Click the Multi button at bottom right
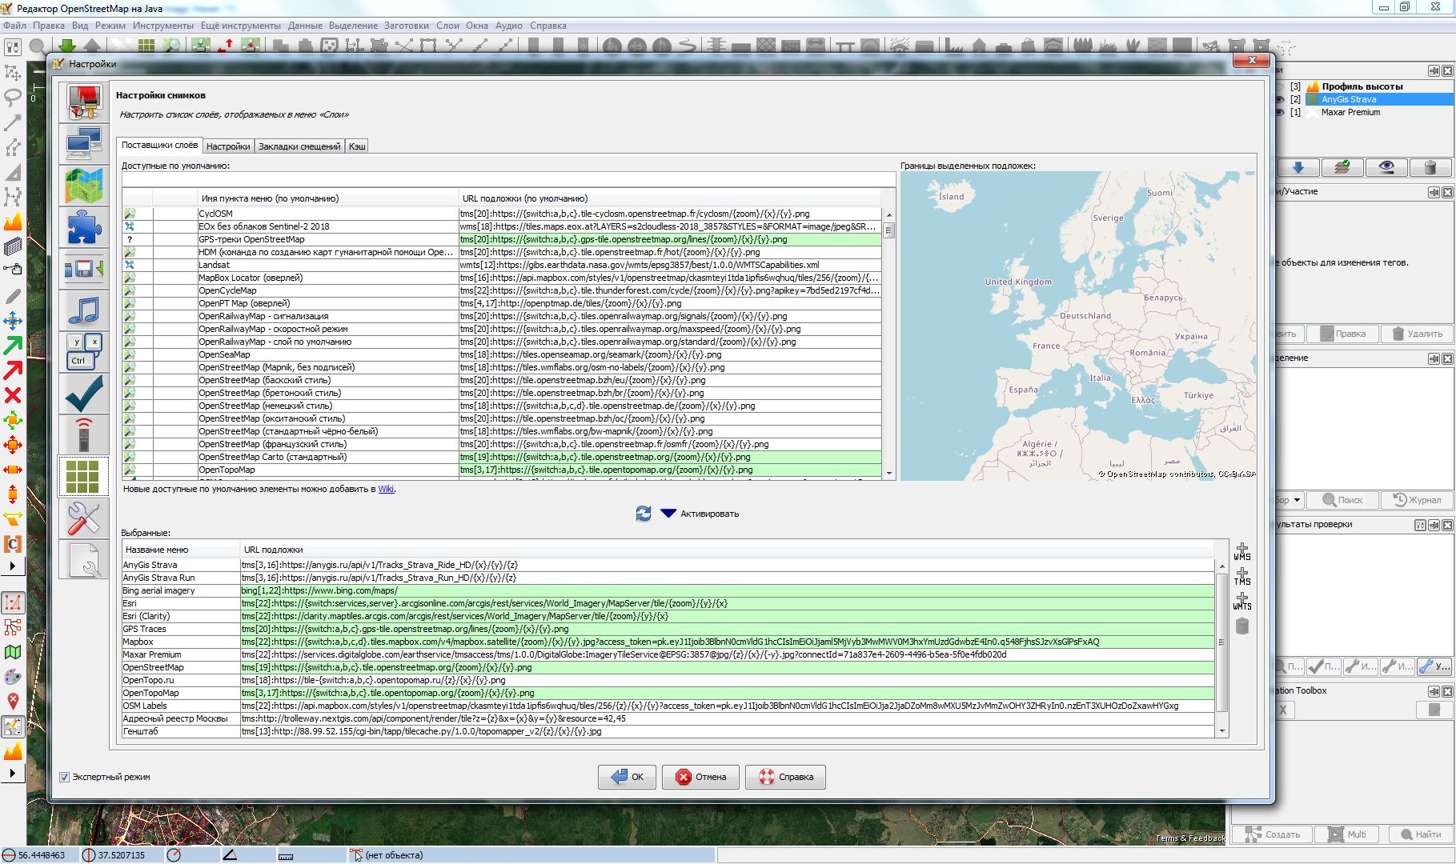This screenshot has width=1456, height=864. (1348, 834)
